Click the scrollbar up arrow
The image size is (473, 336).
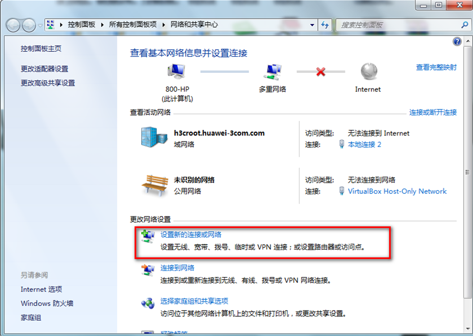pyautogui.click(x=467, y=41)
